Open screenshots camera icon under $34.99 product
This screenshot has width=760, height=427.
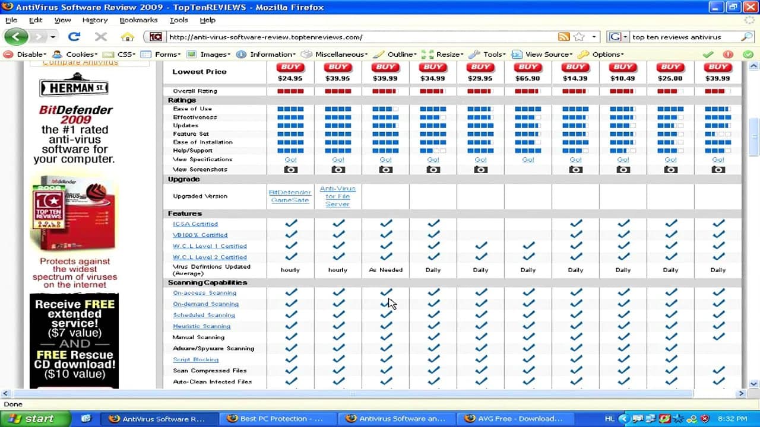coord(433,169)
